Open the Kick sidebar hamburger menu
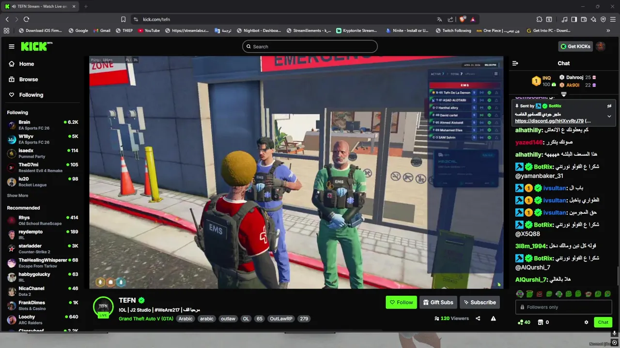The image size is (620, 348). (11, 46)
